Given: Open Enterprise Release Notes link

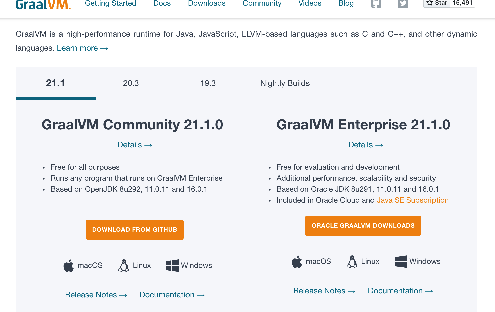Looking at the screenshot, I should click(324, 291).
